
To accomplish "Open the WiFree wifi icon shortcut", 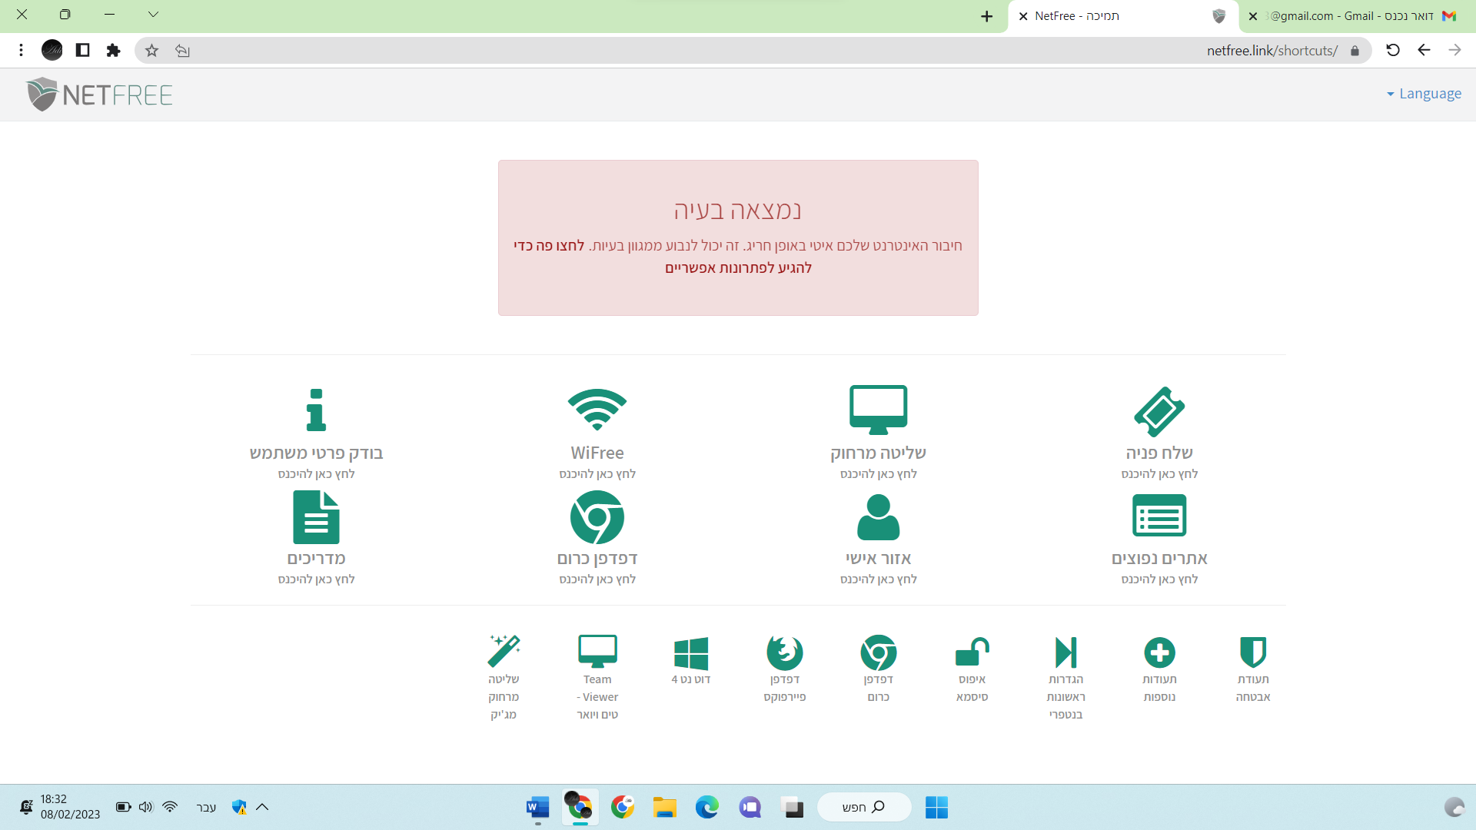I will coord(597,410).
